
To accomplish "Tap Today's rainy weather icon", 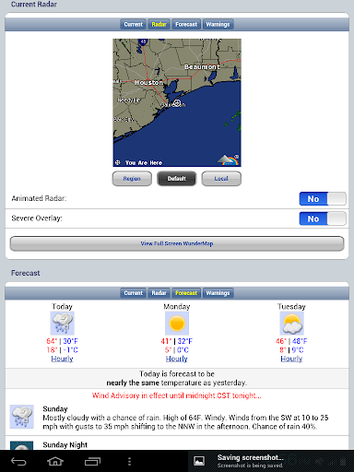I will 63,323.
